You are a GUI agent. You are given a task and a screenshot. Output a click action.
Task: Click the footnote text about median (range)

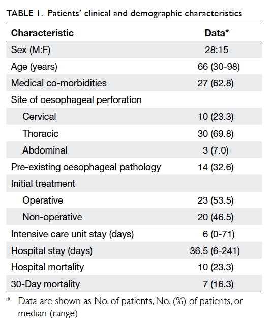tap(48, 313)
